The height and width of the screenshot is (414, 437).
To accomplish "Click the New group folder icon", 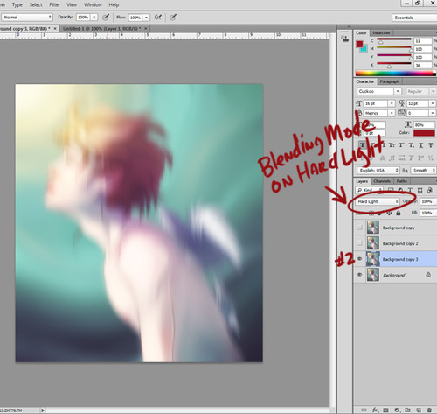I will [407, 410].
